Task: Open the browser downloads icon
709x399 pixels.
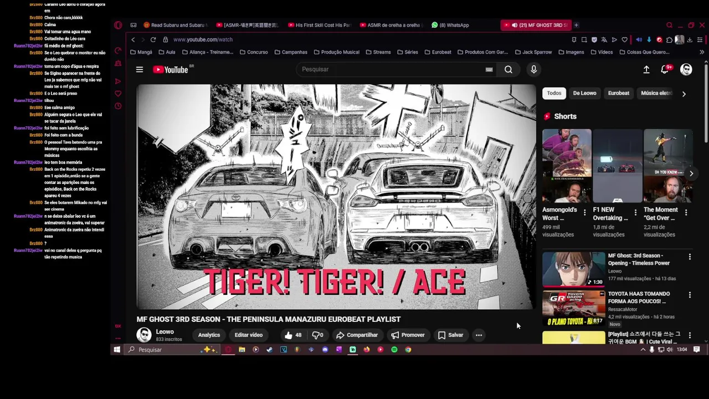Action: click(x=690, y=39)
